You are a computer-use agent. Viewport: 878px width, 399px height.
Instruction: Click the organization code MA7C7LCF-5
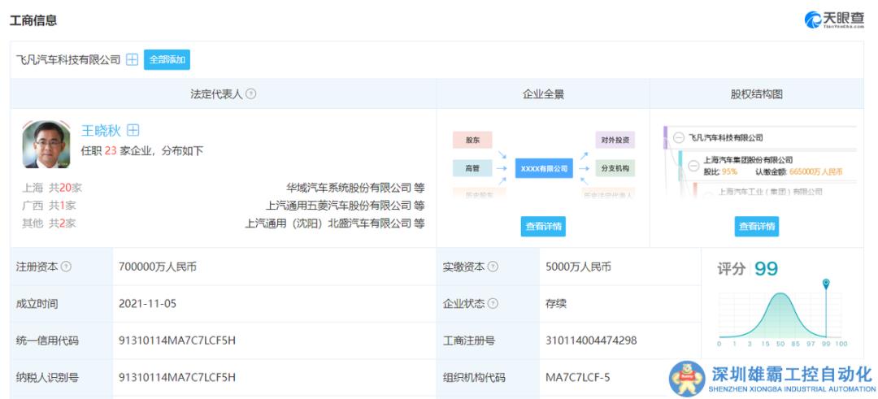point(578,378)
